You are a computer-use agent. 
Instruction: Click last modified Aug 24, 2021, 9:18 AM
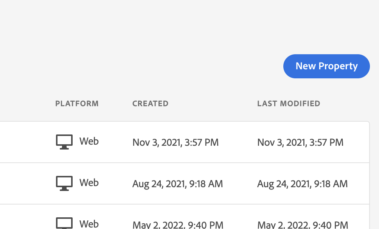(302, 184)
